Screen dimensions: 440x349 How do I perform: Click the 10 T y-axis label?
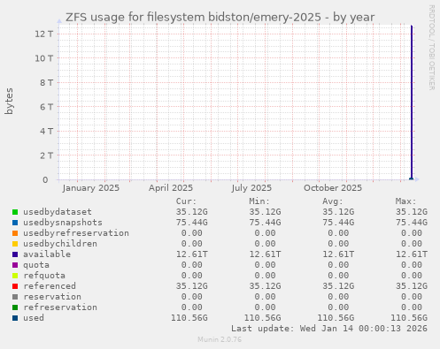[x=44, y=58]
